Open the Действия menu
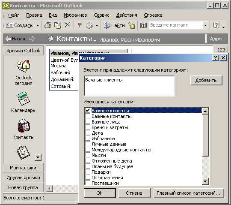This screenshot has height=205, width=231. (x=127, y=15)
